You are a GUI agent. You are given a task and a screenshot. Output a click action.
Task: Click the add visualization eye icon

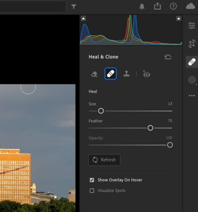tap(146, 74)
